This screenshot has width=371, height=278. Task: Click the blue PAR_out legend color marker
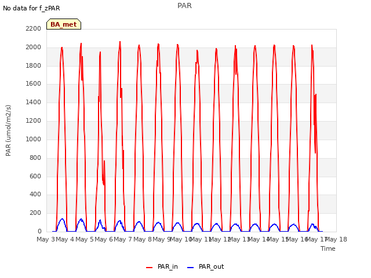(x=190, y=268)
